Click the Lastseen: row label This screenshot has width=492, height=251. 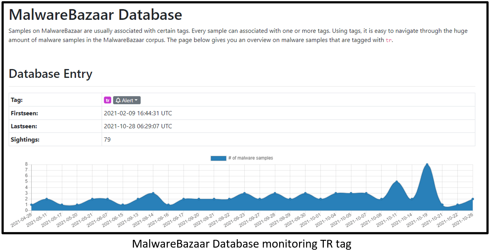point(24,126)
